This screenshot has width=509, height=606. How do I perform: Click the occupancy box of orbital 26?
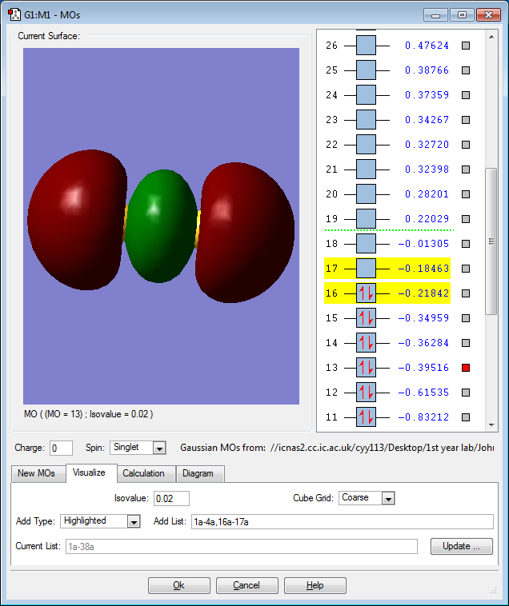366,46
